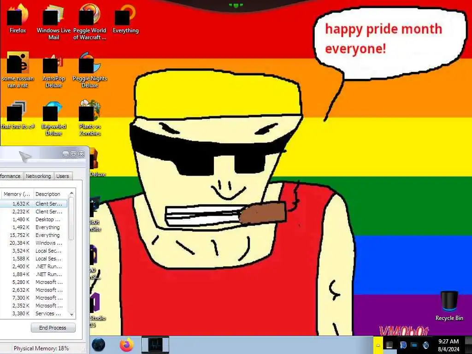Screen dimensions: 472x354
Task: Click the Task Manager taskbar button
Action: click(155, 345)
